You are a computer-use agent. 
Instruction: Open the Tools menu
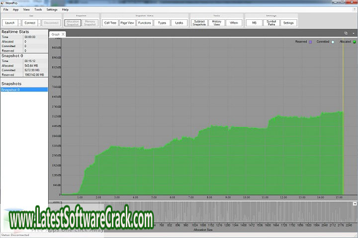[38, 9]
